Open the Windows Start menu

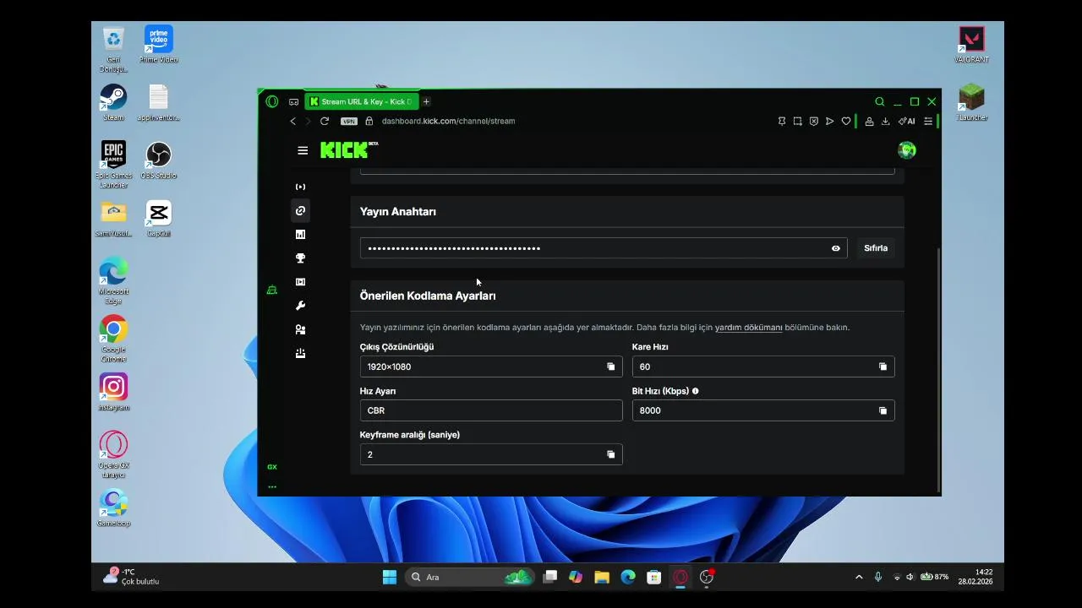(390, 577)
